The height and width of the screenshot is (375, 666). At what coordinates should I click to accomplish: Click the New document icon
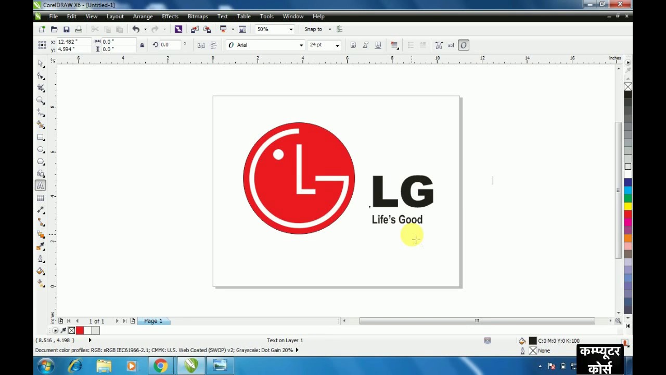click(42, 29)
